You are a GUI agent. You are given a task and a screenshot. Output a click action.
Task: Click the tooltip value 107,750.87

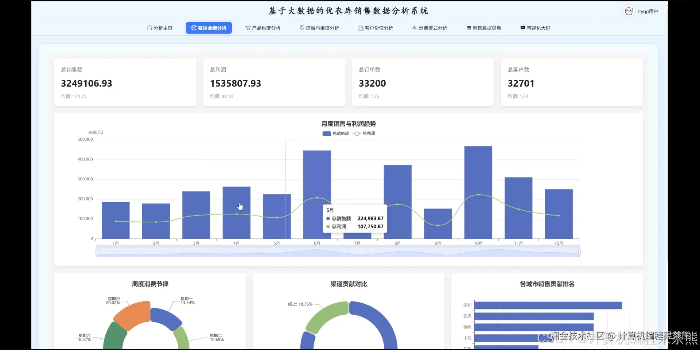370,226
